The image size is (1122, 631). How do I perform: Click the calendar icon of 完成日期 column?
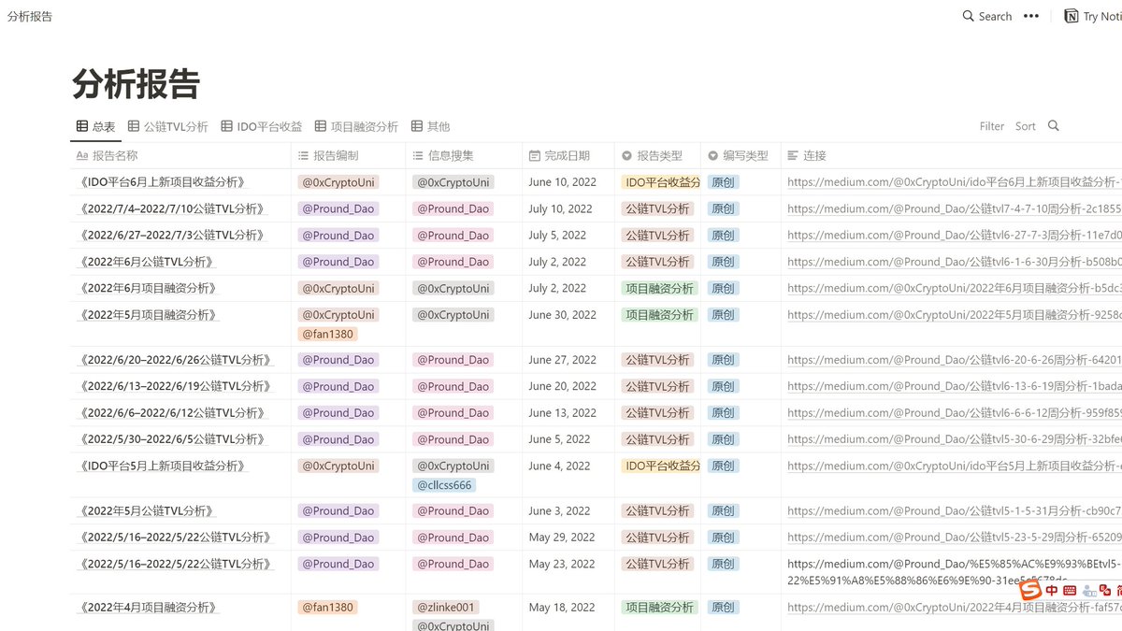tap(534, 156)
